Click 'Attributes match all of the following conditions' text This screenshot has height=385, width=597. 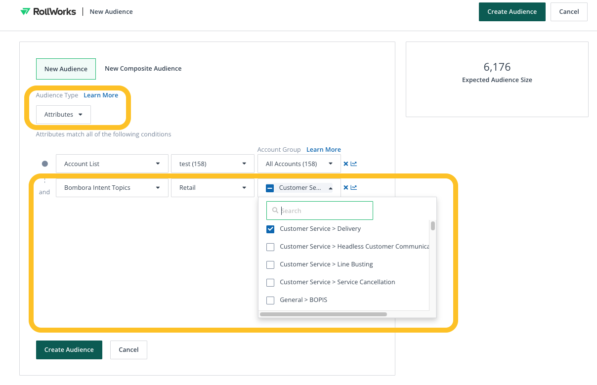point(104,134)
